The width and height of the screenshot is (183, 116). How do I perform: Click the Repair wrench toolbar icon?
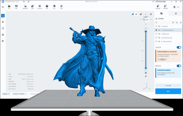coord(61,6)
